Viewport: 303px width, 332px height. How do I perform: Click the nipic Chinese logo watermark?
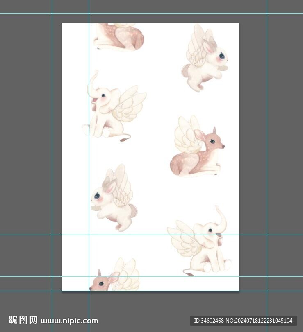click(23, 320)
